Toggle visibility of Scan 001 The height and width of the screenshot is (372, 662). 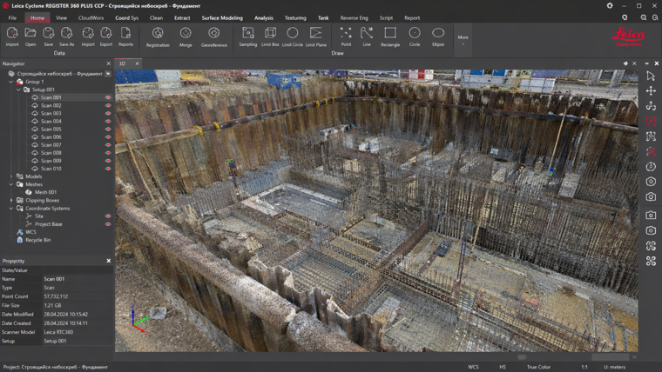coord(108,97)
